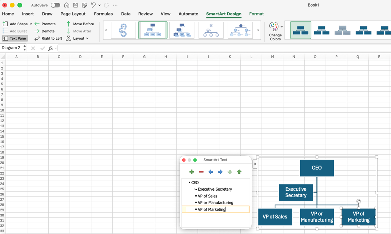
Task: Click the blue left arrow promote icon
Action: [x=211, y=172]
